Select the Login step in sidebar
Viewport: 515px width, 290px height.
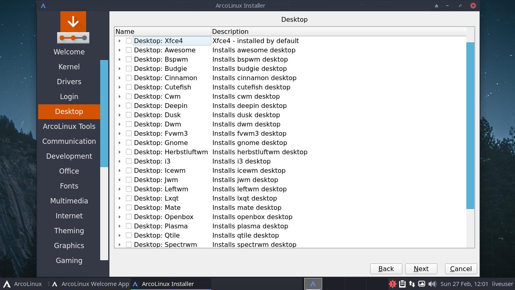click(x=69, y=97)
